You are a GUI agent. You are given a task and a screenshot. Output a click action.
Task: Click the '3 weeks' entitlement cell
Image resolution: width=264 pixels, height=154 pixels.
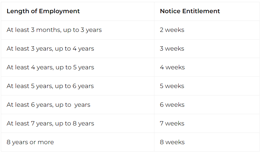point(172,49)
